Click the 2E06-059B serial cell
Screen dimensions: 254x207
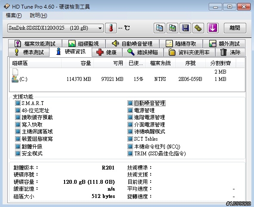tap(190, 79)
